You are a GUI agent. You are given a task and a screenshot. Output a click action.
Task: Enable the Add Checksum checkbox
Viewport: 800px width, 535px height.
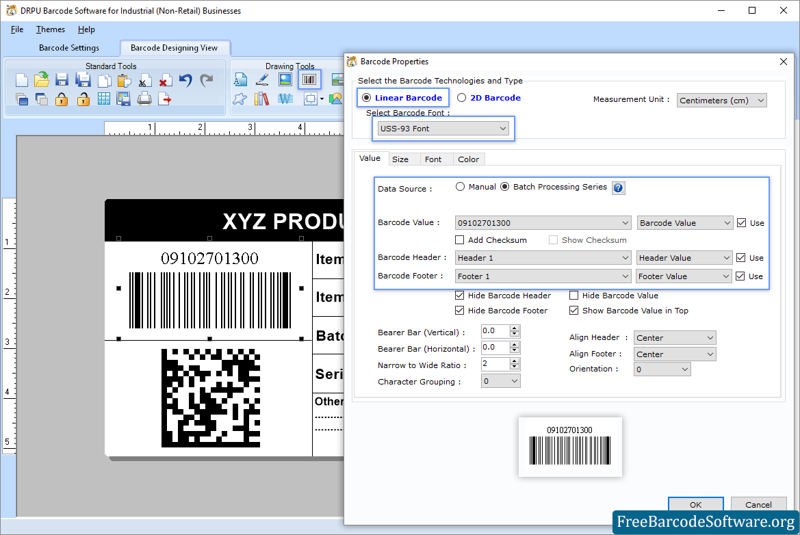[x=460, y=239]
